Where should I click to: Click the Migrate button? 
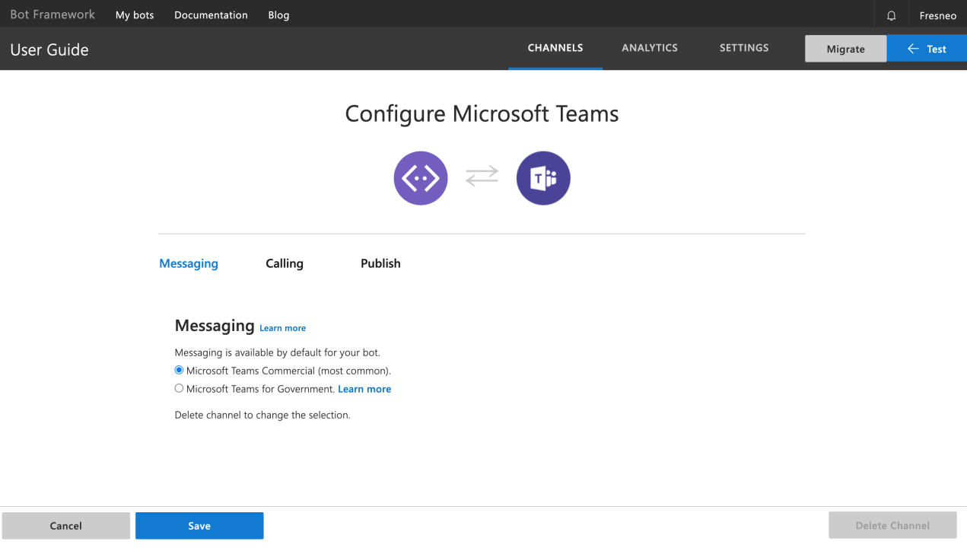pyautogui.click(x=846, y=49)
